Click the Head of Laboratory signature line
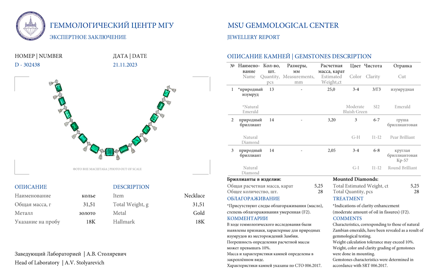This screenshot has width=426, height=268. [x=59, y=262]
